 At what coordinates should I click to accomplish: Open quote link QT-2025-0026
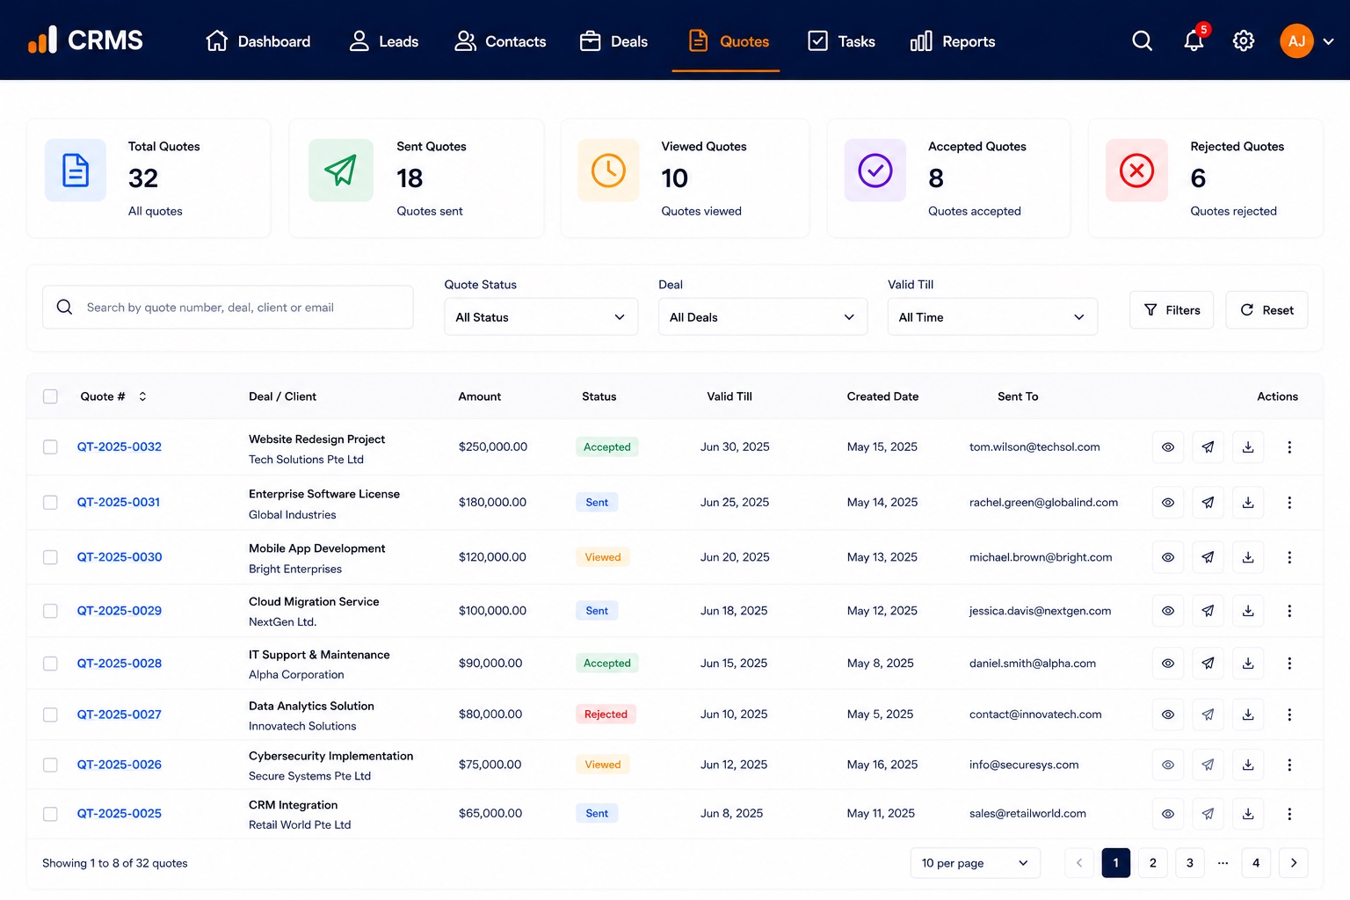[120, 765]
